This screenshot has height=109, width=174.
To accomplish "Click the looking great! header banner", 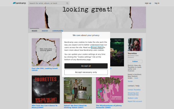I will point(87,17).
